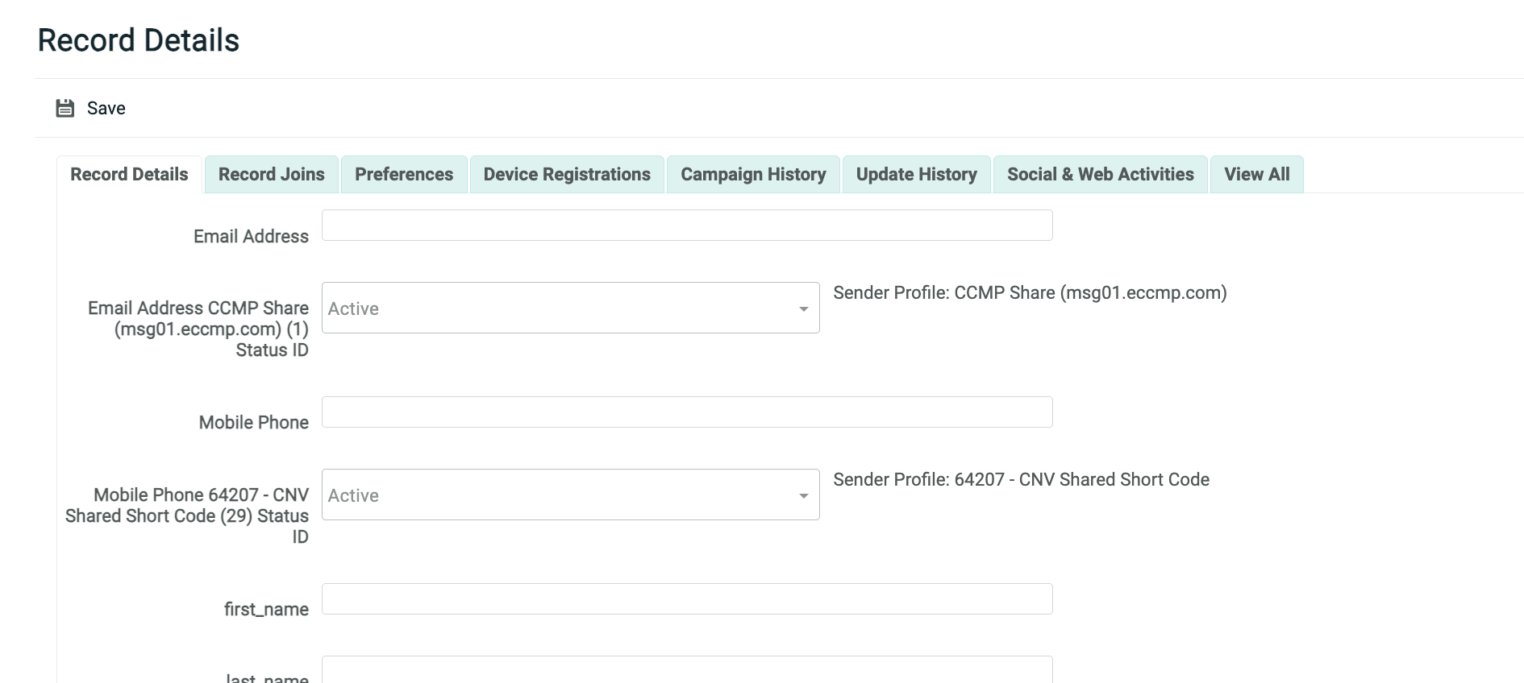Select the Update History tab

point(916,174)
